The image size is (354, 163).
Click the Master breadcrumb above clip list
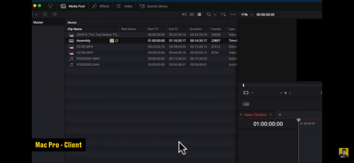coord(72,22)
